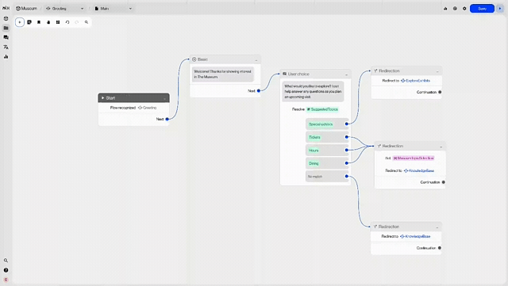508x286 pixels.
Task: Click the app logo in top-left corner
Action: 6,8
